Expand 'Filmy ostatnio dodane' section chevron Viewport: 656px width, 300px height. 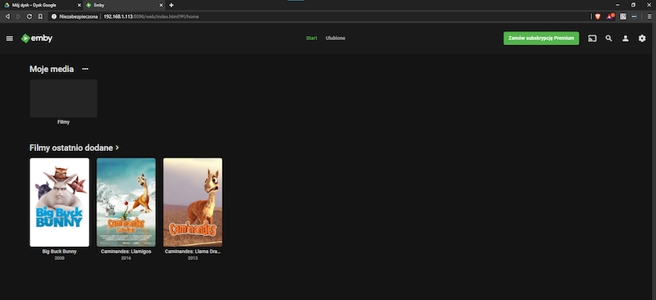click(x=117, y=148)
